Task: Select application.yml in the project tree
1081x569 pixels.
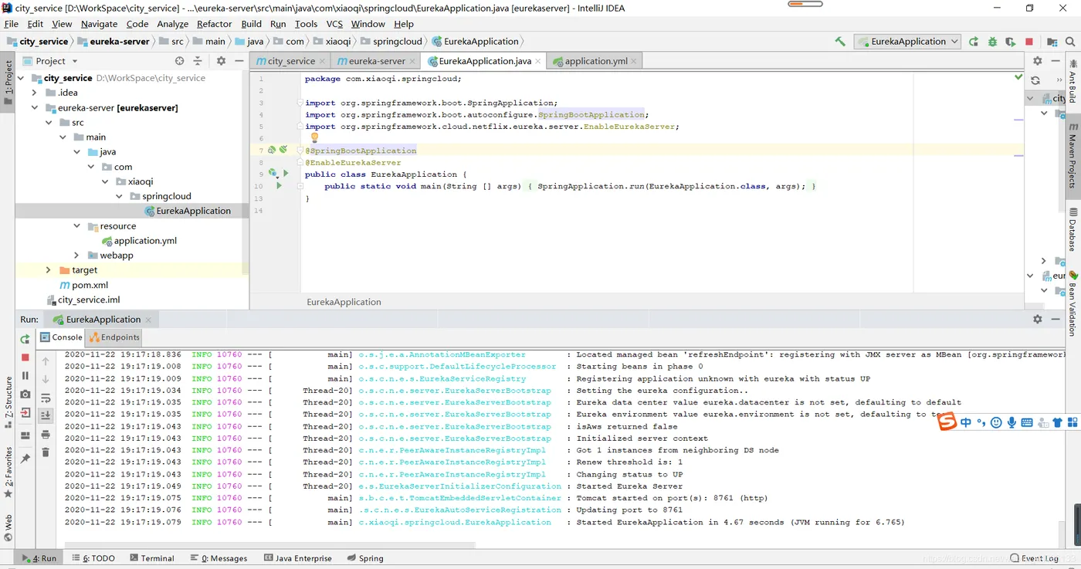Action: coord(145,241)
